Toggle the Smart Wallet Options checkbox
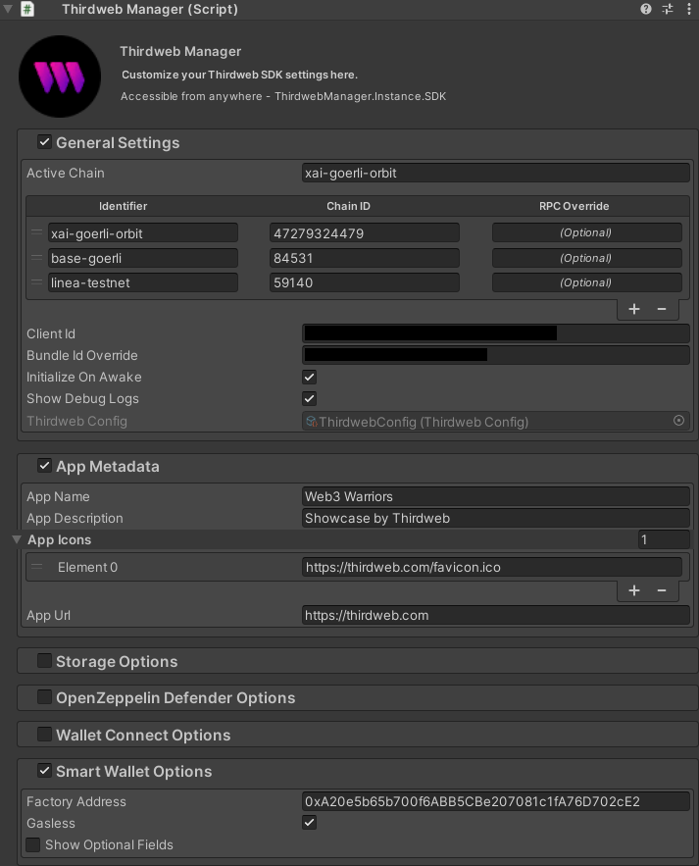 (45, 771)
